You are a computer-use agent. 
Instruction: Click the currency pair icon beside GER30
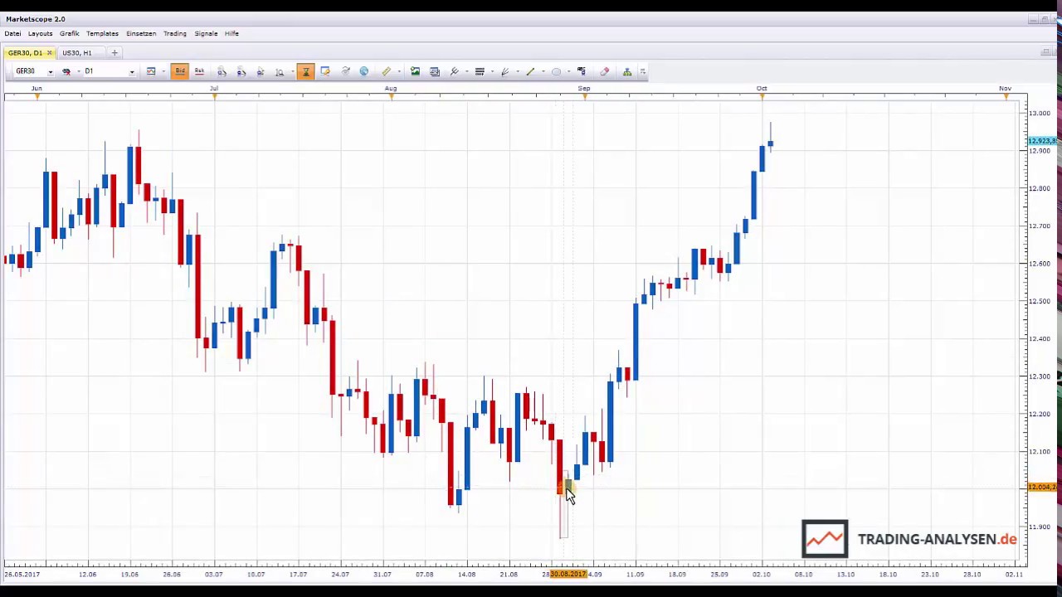pyautogui.click(x=66, y=71)
